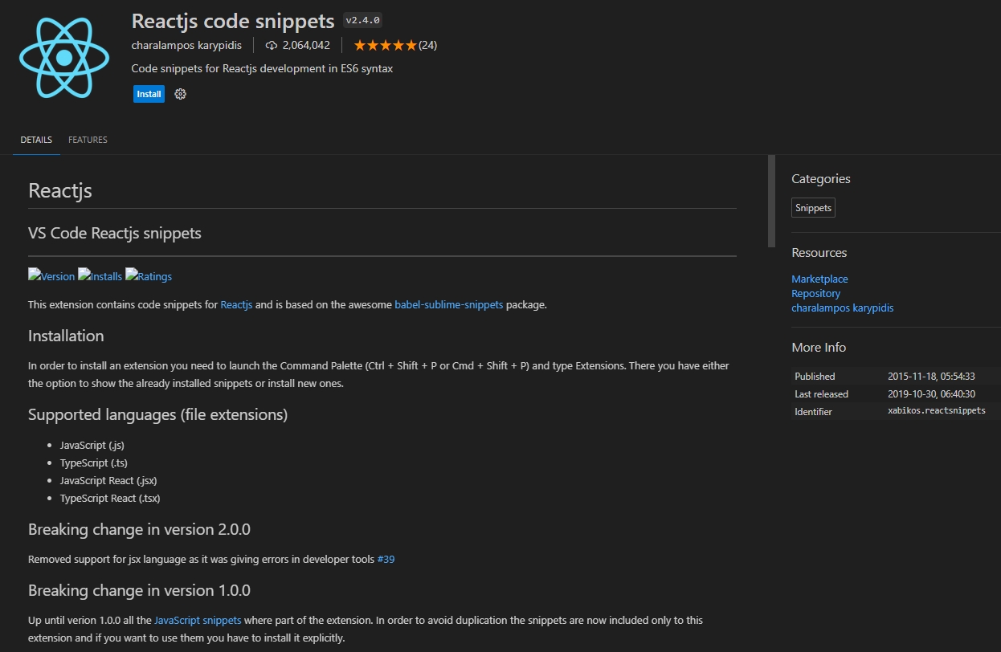Click the Published label in More Info

click(x=815, y=376)
